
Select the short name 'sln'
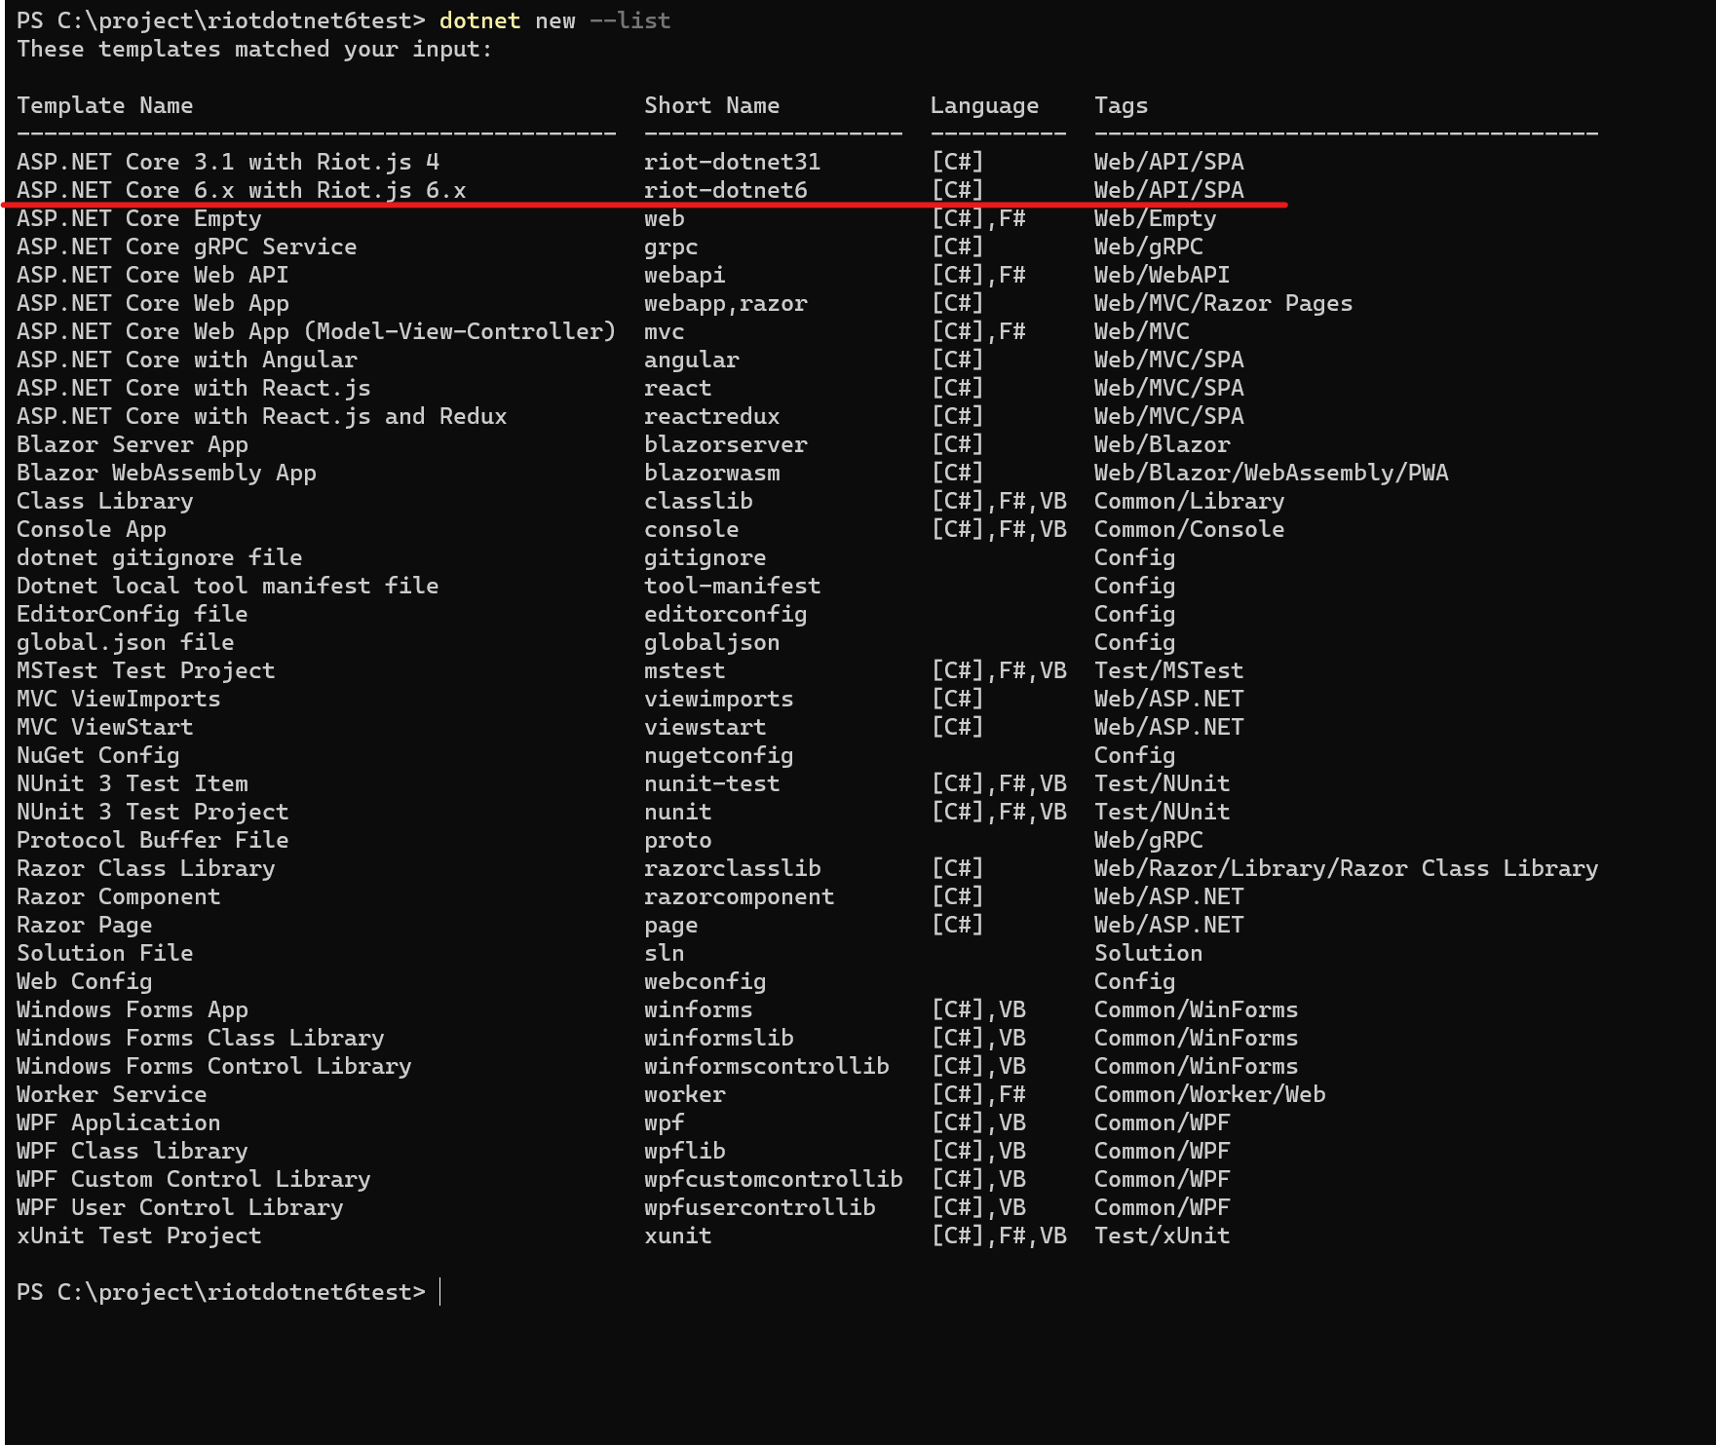coord(664,953)
